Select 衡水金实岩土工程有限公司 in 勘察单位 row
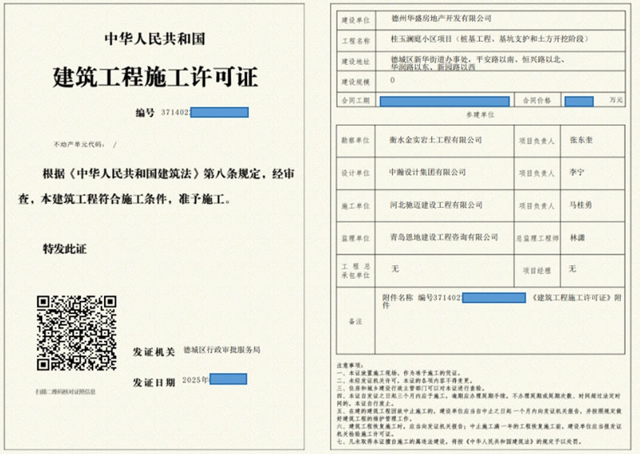640x454 pixels. [x=435, y=140]
